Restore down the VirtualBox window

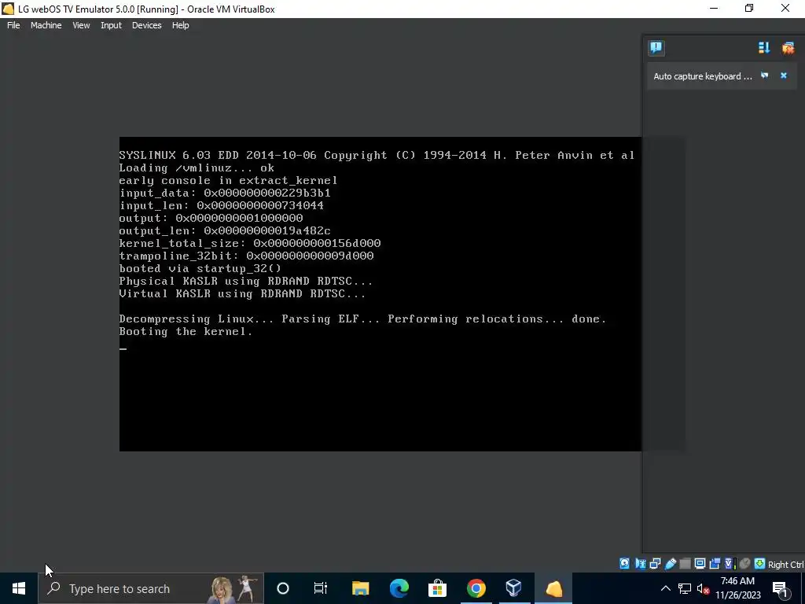(x=749, y=8)
